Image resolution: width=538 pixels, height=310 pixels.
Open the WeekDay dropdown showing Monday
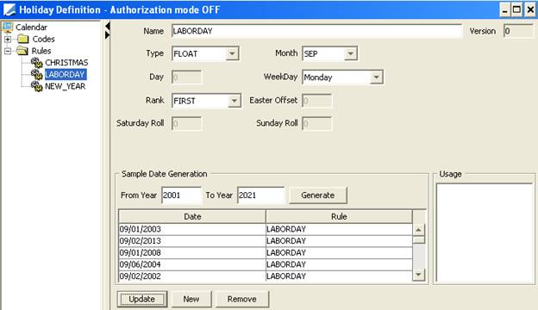click(377, 77)
